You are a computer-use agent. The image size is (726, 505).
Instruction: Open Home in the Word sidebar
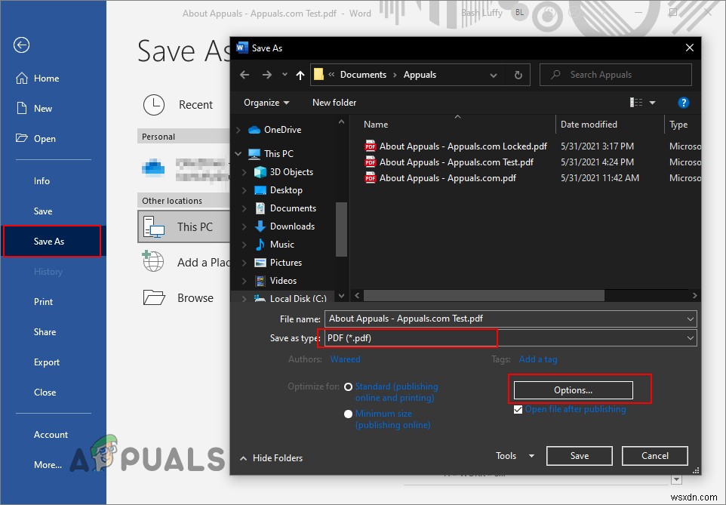38,79
